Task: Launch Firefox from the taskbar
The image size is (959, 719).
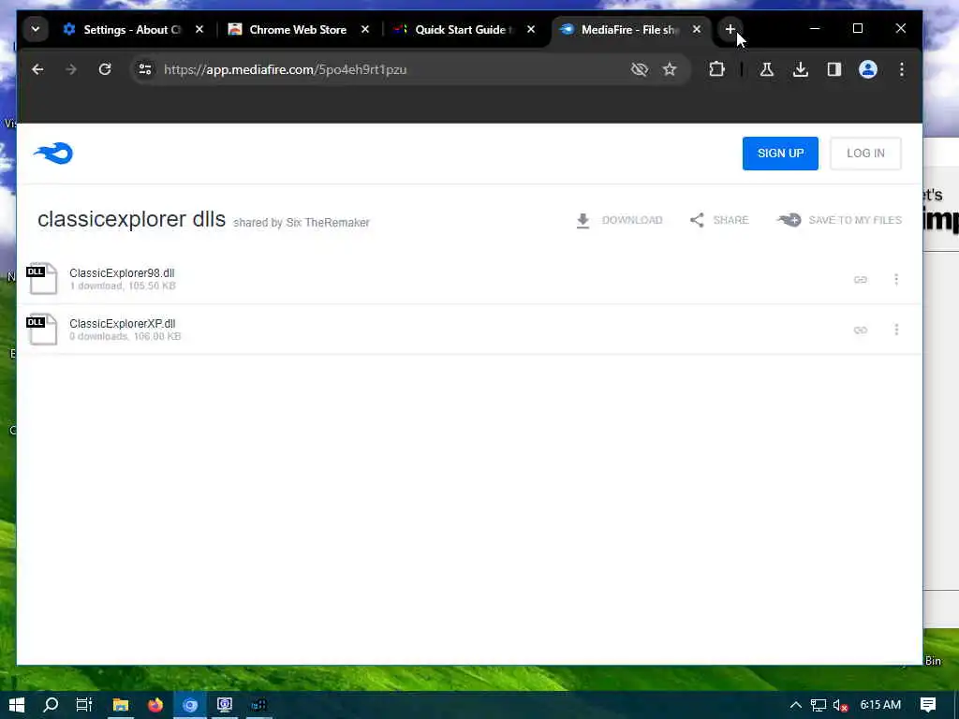Action: pos(155,705)
